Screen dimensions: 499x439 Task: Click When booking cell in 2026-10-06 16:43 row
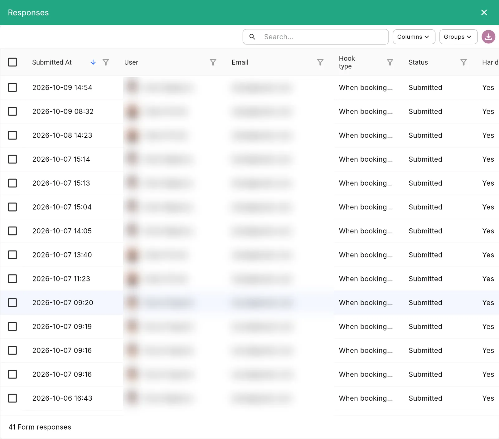(366, 398)
